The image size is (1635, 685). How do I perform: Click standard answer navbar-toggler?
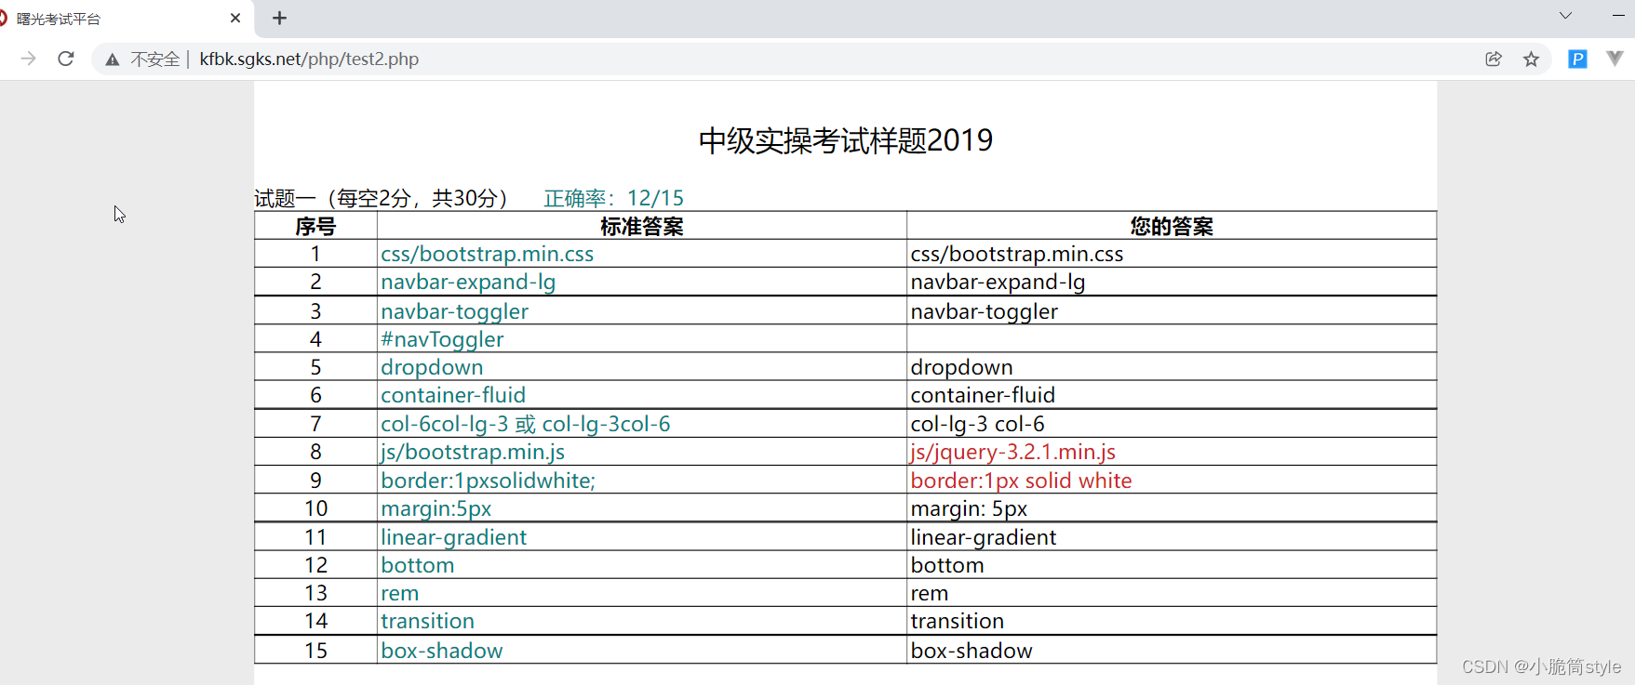coord(454,311)
